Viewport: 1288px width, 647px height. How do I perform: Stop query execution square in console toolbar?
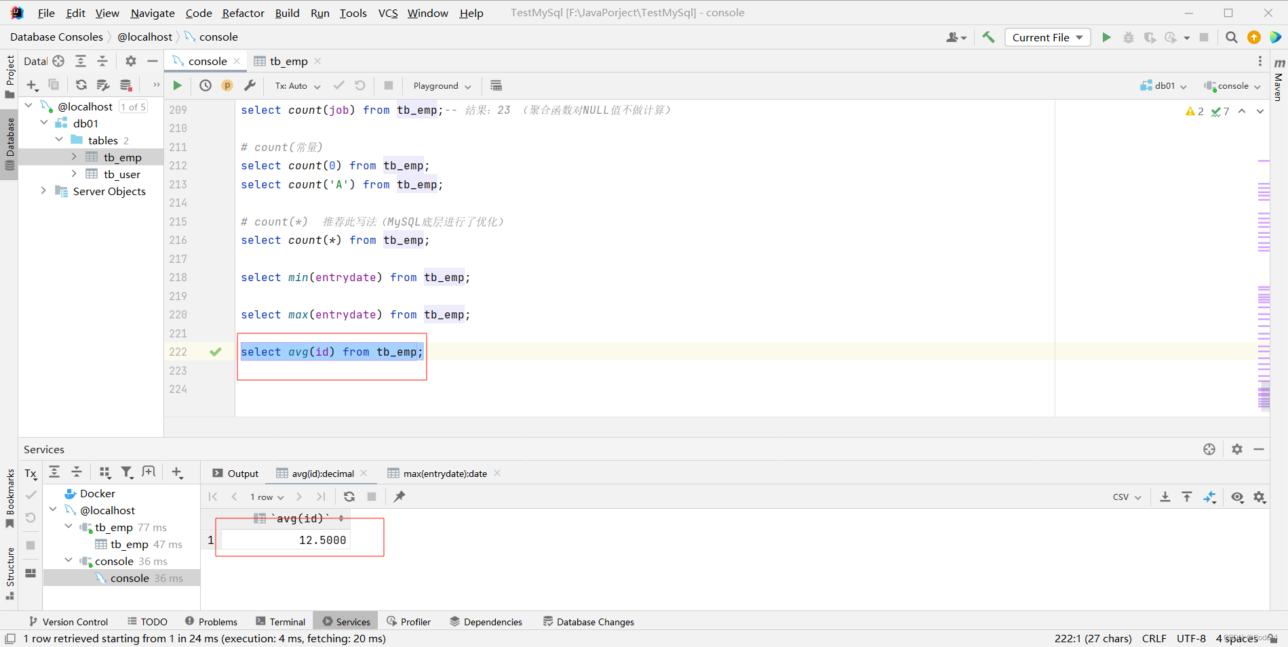pos(389,85)
